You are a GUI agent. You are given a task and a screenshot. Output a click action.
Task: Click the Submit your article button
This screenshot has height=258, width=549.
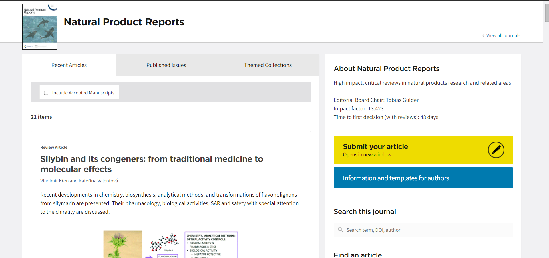(x=423, y=150)
